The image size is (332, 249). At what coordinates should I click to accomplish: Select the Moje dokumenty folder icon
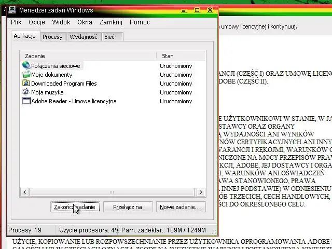[26, 74]
